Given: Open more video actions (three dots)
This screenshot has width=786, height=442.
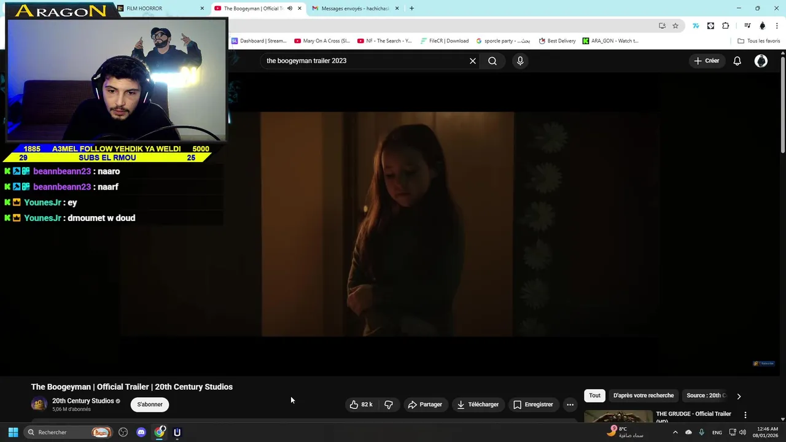Looking at the screenshot, I should [x=570, y=405].
